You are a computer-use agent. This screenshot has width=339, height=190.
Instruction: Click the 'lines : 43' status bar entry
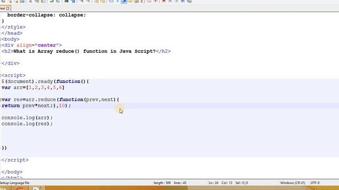180,183
